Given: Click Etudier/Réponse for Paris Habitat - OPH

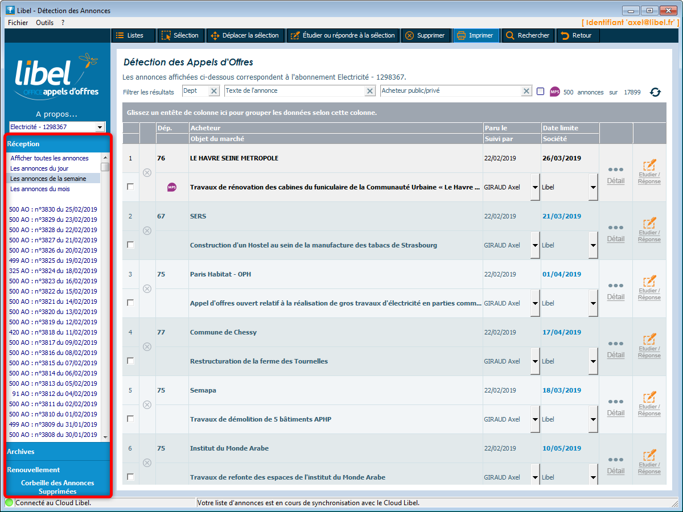Looking at the screenshot, I should point(649,288).
